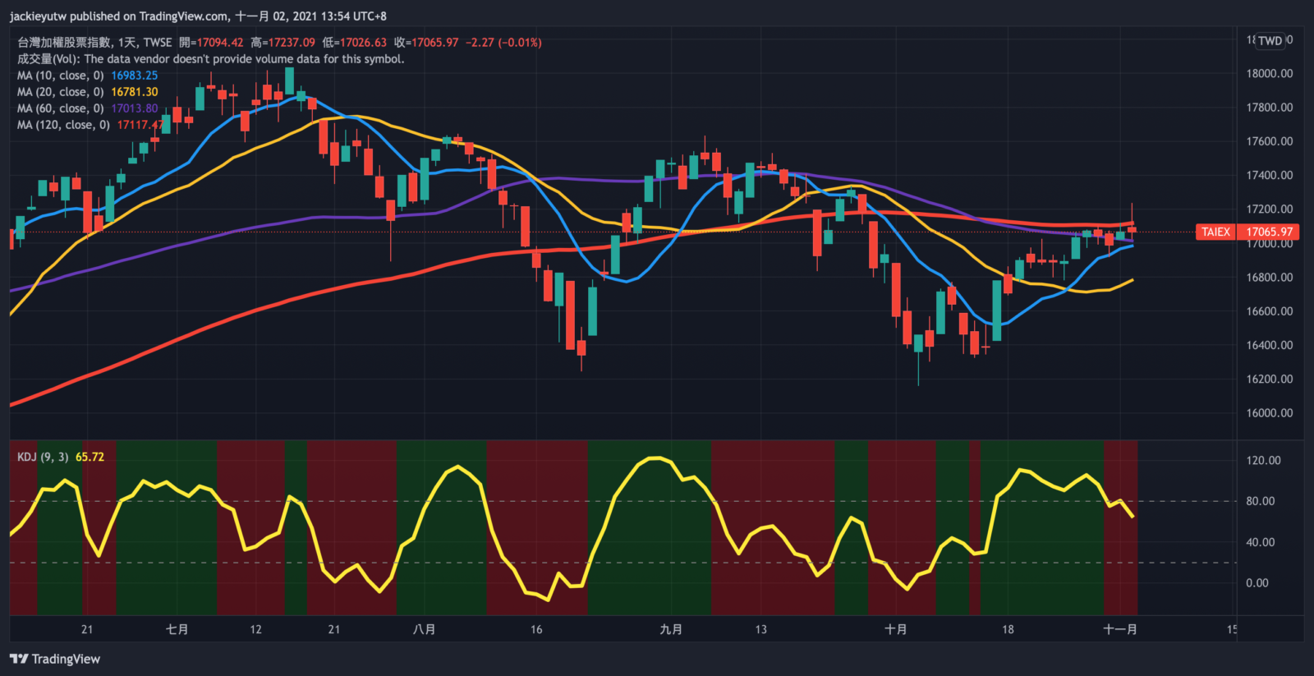Click the 台灣加權股票指數 symbol title
The height and width of the screenshot is (676, 1314).
click(x=64, y=43)
